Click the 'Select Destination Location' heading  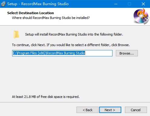pyautogui.click(x=31, y=13)
